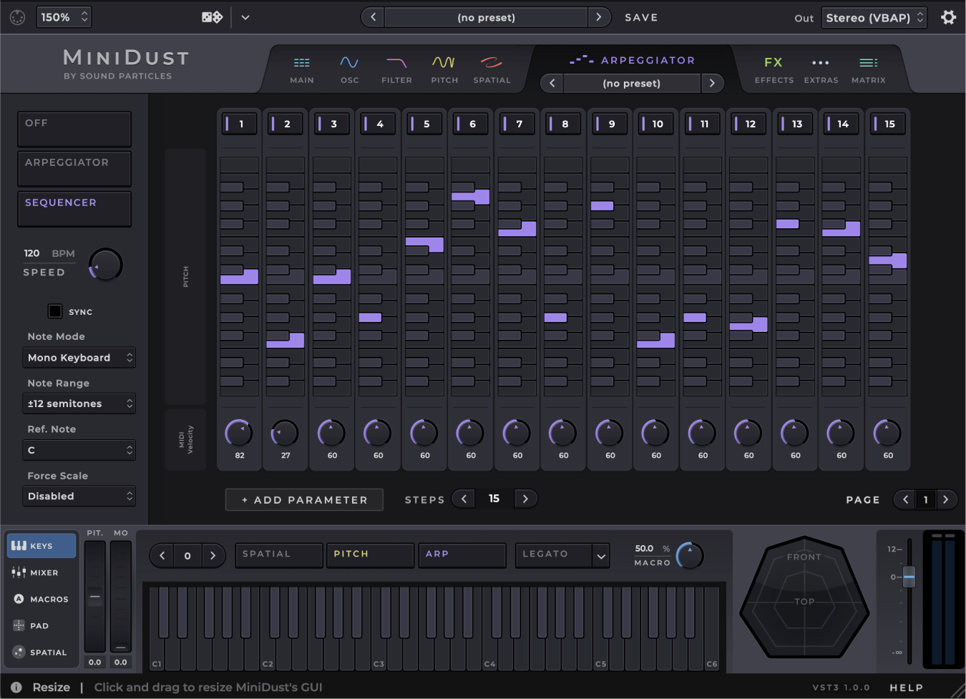
Task: Toggle the Arp keyboard mode button
Action: point(462,554)
